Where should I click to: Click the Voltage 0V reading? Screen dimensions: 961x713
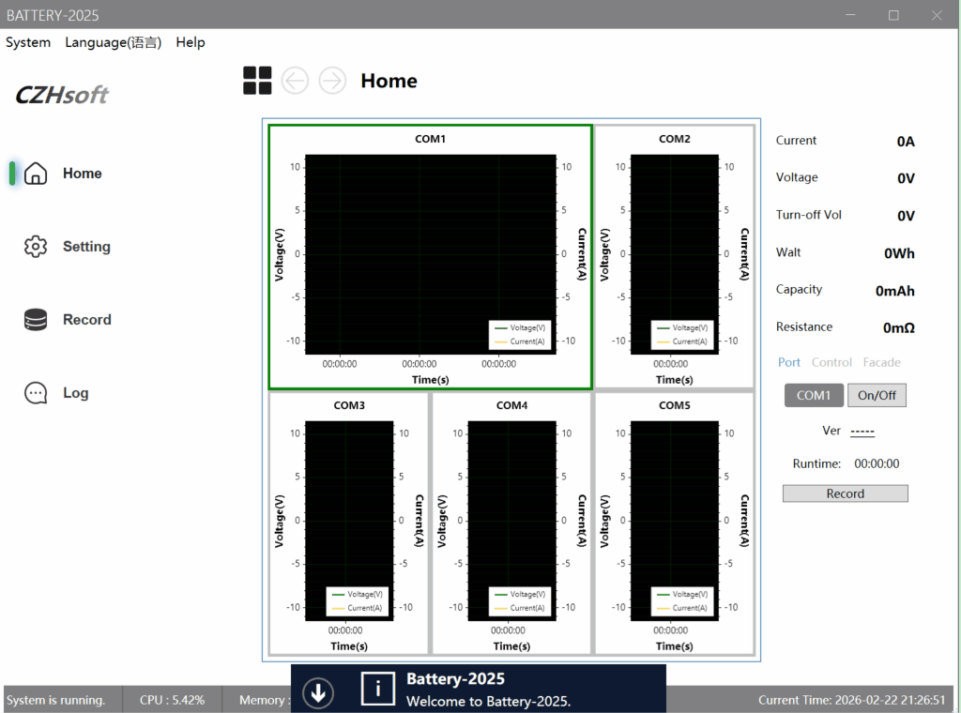[x=906, y=178]
